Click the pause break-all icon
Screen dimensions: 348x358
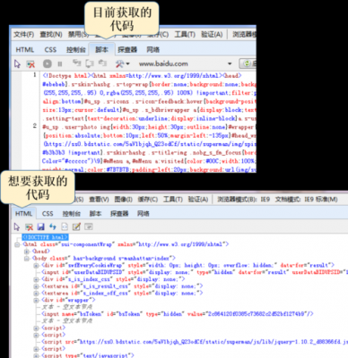60,64
